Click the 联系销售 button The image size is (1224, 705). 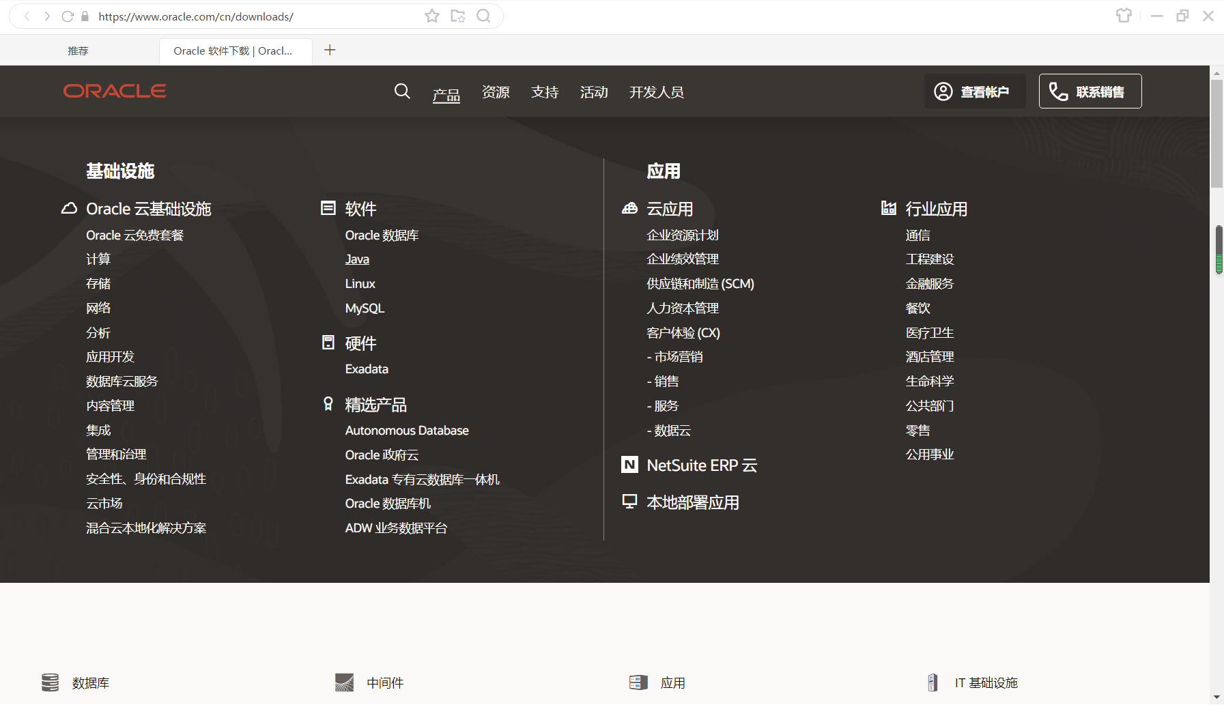(x=1090, y=91)
